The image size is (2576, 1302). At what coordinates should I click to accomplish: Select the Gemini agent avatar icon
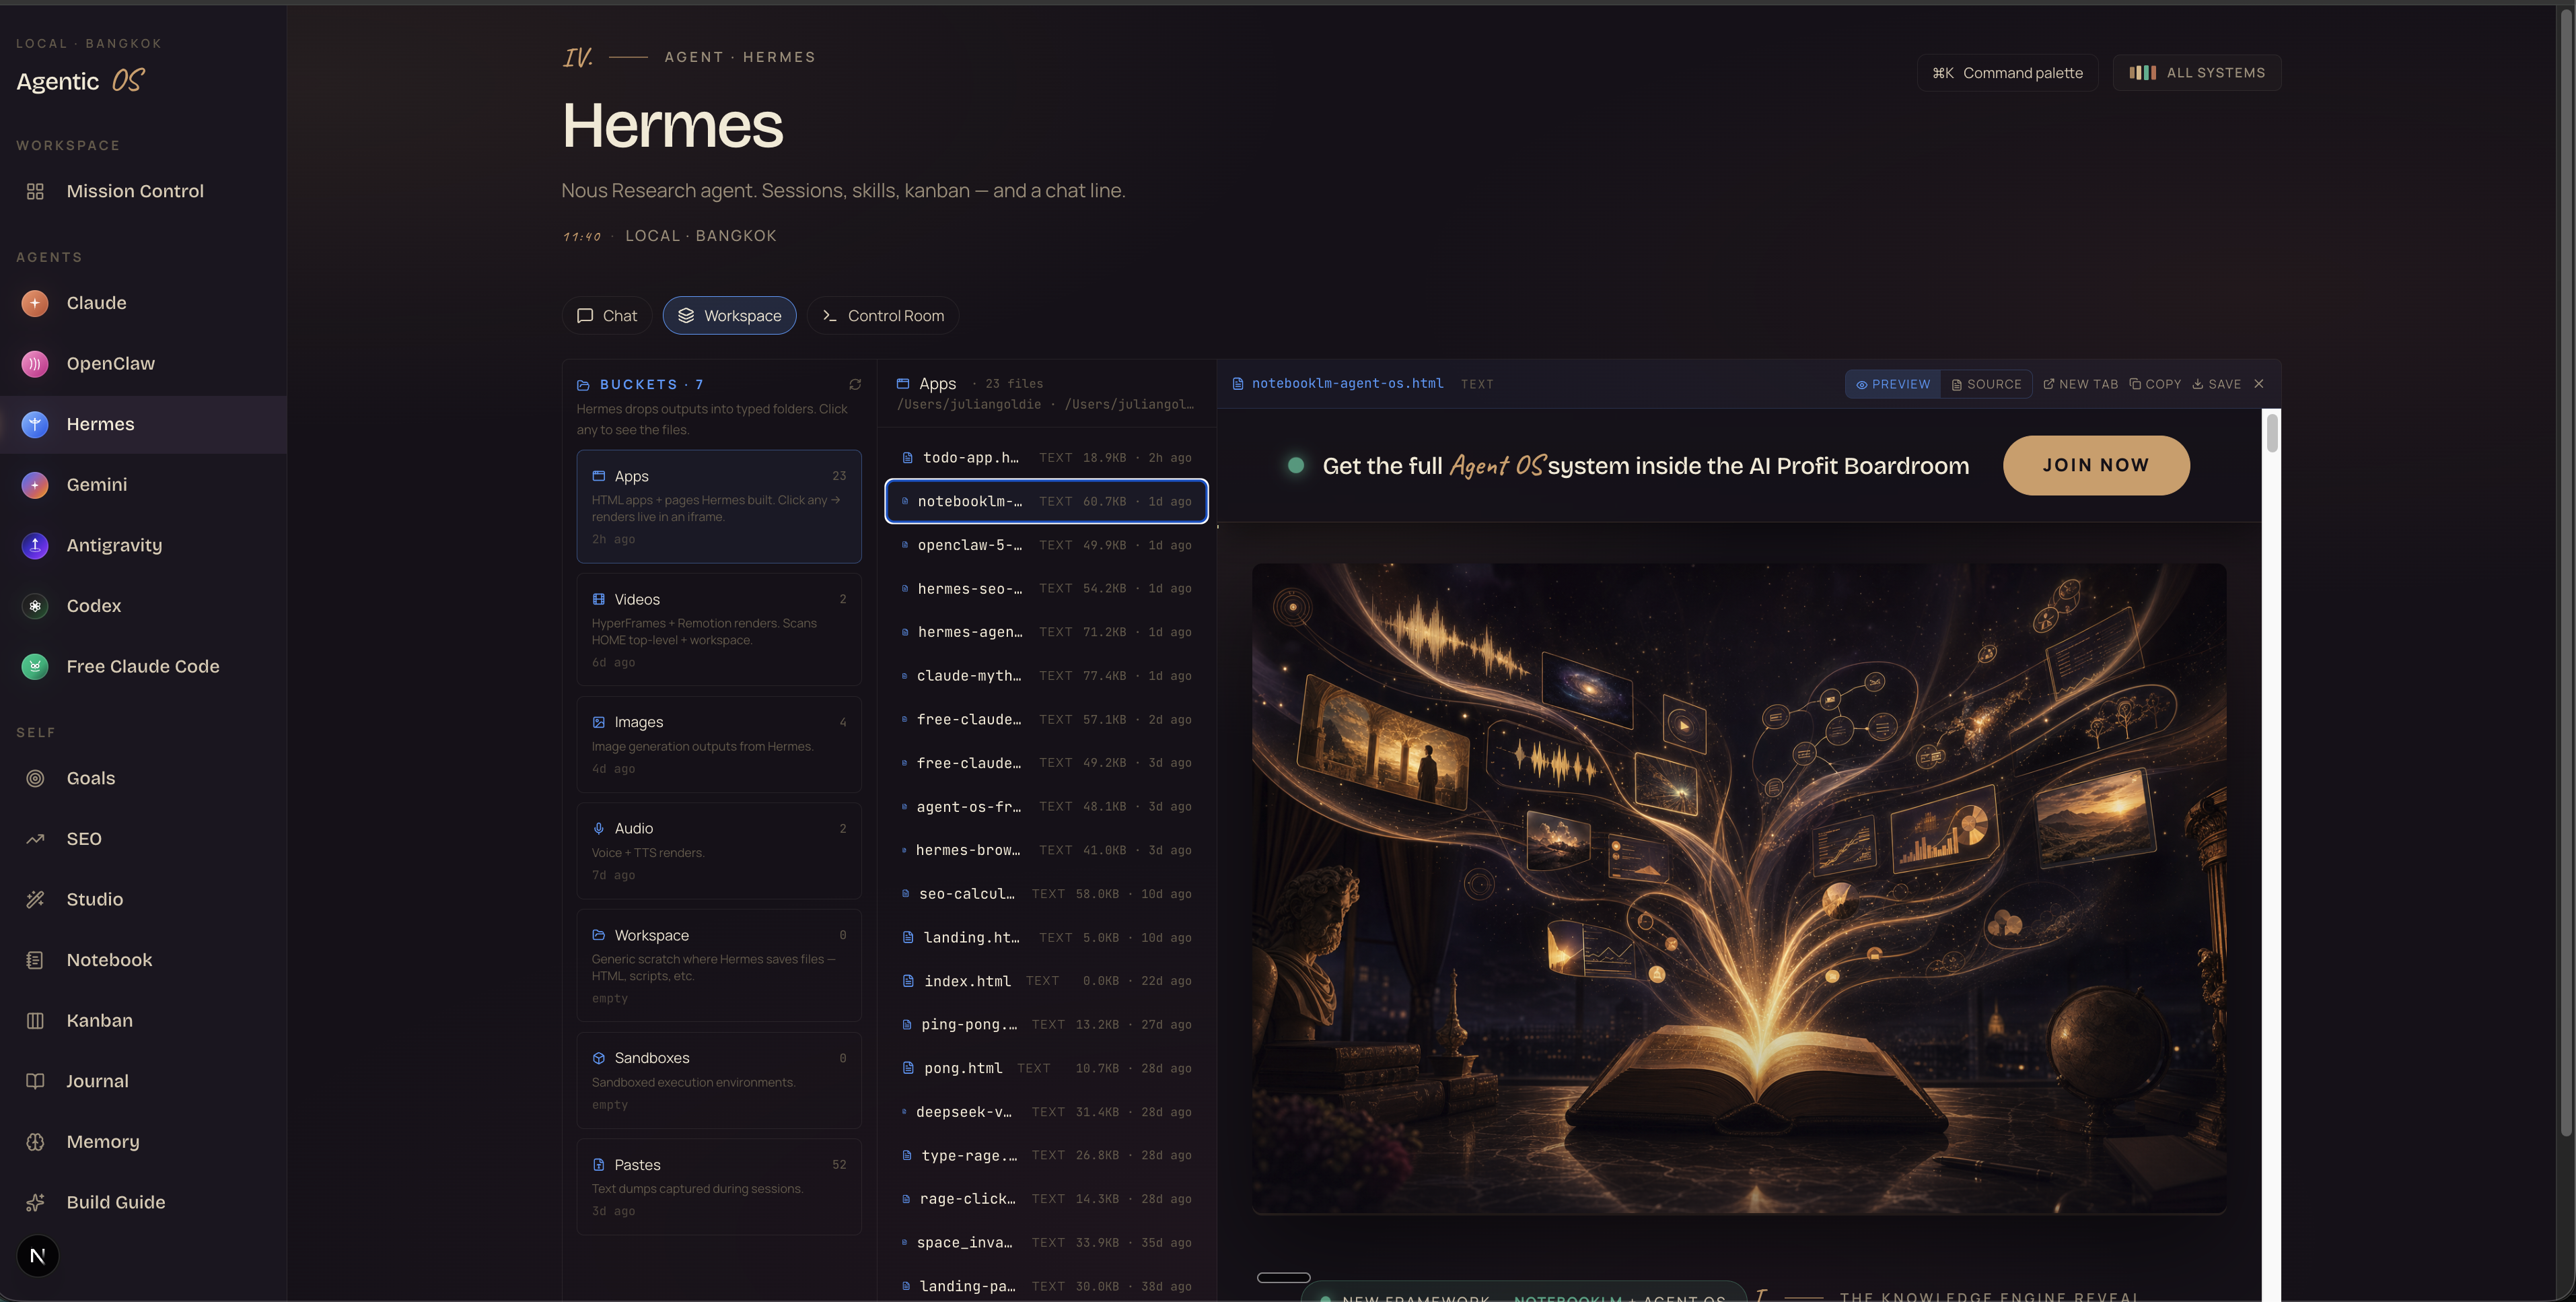click(x=35, y=484)
